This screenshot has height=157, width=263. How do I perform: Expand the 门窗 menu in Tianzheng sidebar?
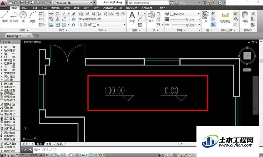click(9, 57)
